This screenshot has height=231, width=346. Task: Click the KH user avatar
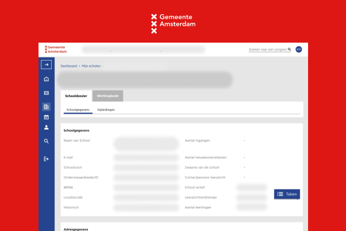(x=298, y=50)
